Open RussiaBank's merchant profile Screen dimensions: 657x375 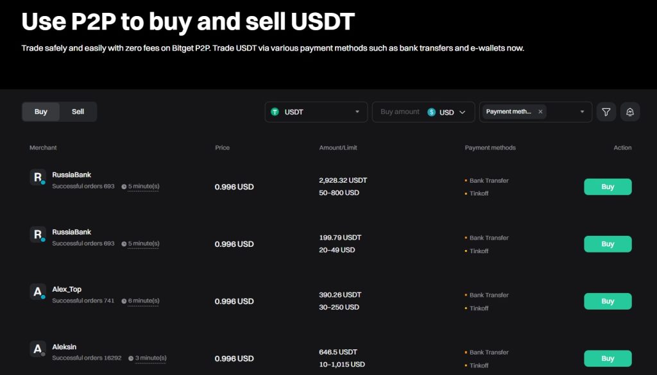tap(71, 174)
